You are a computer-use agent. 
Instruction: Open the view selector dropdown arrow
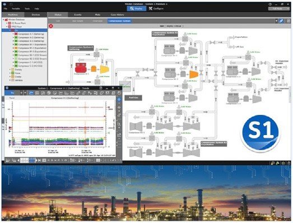[276, 21]
